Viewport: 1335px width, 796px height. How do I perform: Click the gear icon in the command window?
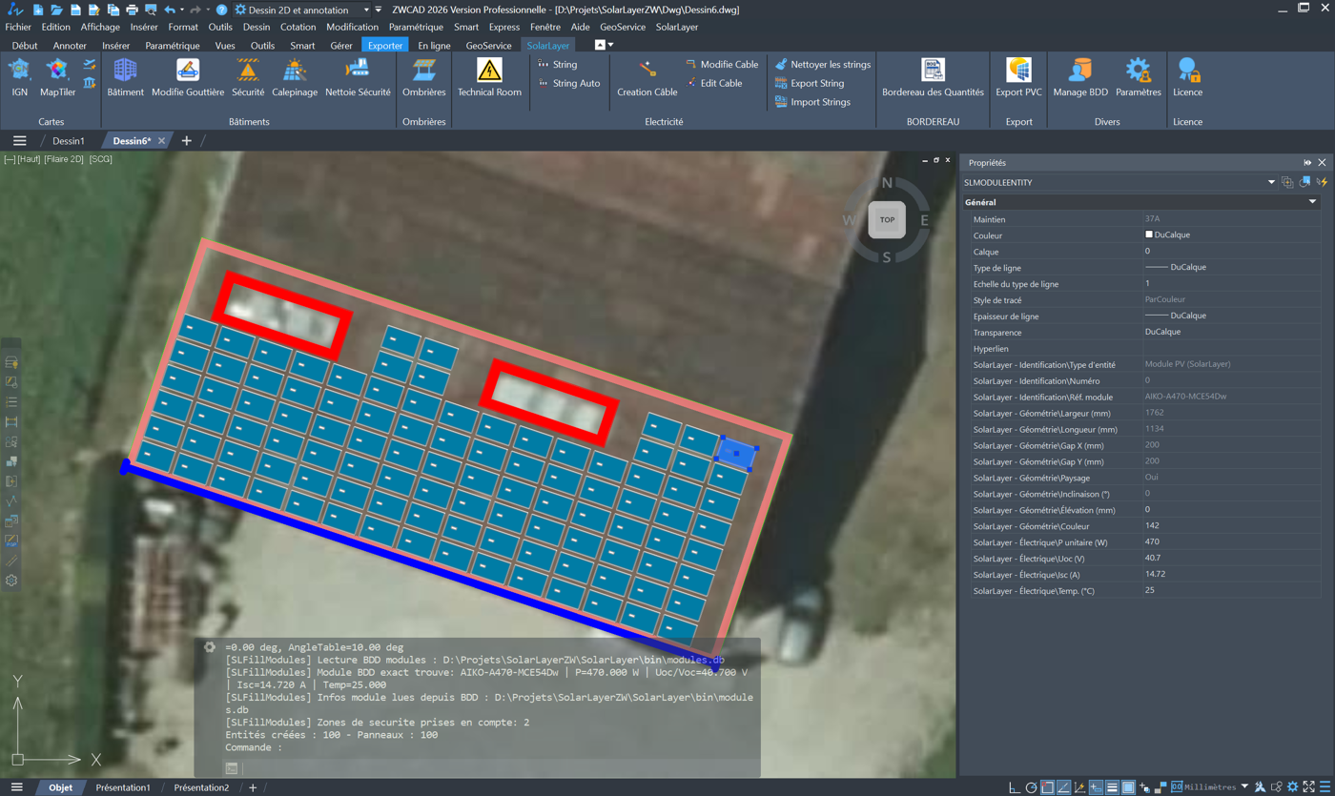[x=210, y=647]
